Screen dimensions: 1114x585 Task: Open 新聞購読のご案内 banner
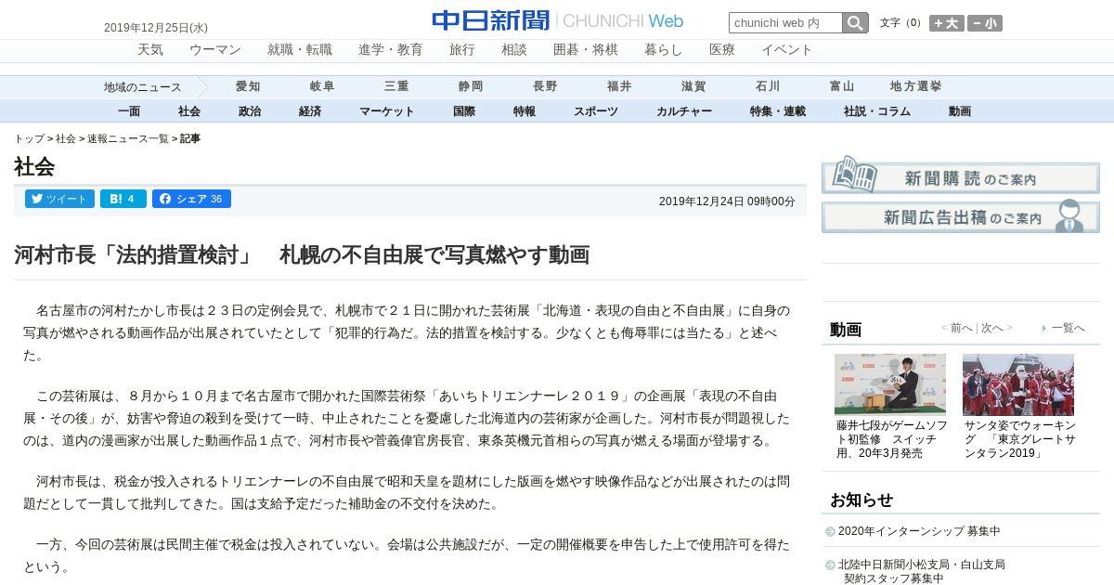click(961, 175)
